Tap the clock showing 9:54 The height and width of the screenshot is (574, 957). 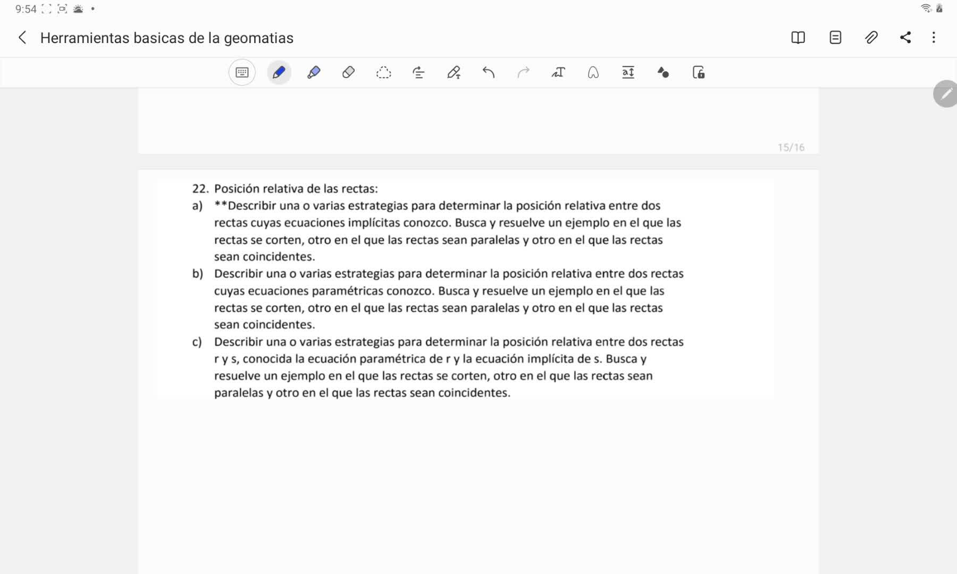pos(26,9)
